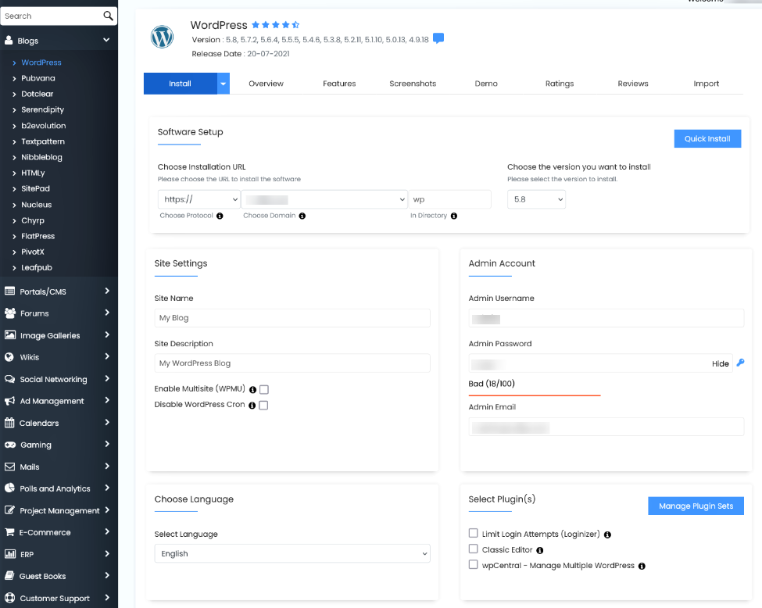Expand the Guest Books category
This screenshot has height=608, width=762.
[107, 575]
